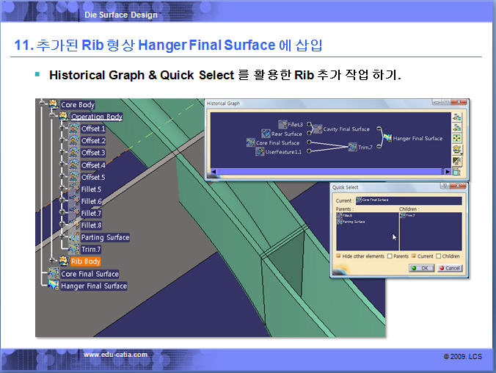Viewport: 496px width, 373px height.
Task: Click the Core Final Surface icon in tree
Action: tap(53, 274)
